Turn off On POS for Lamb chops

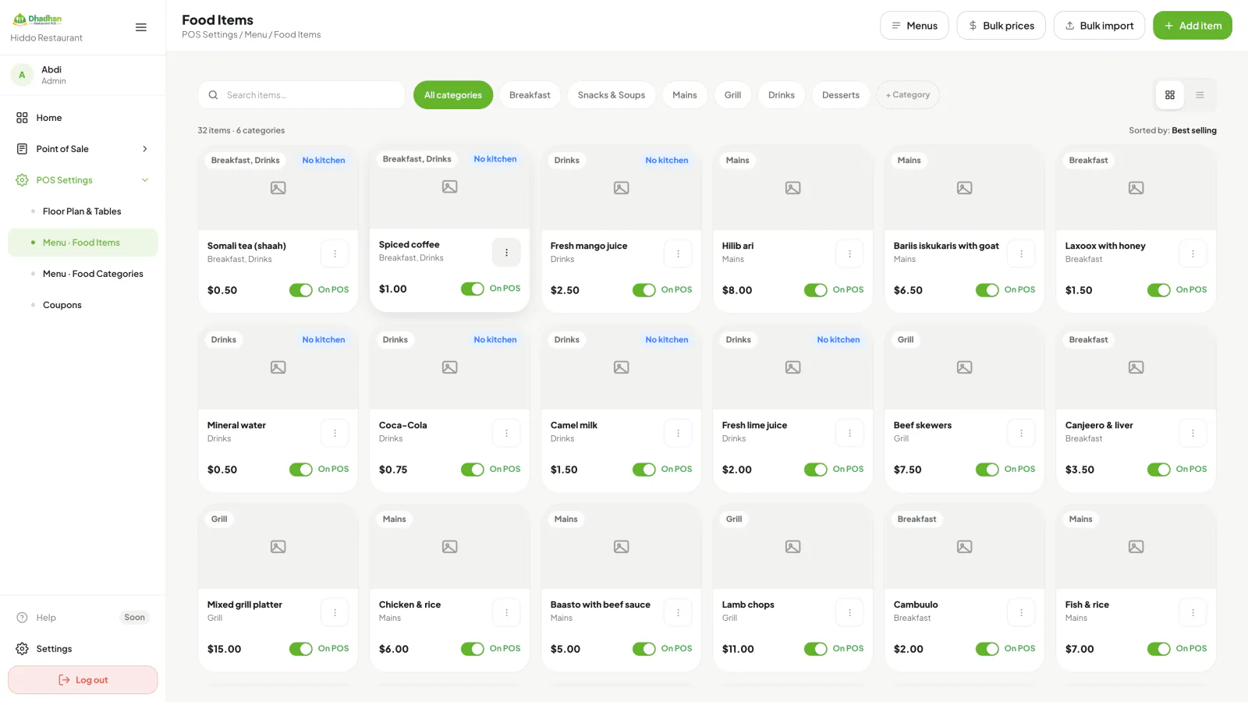pyautogui.click(x=816, y=649)
